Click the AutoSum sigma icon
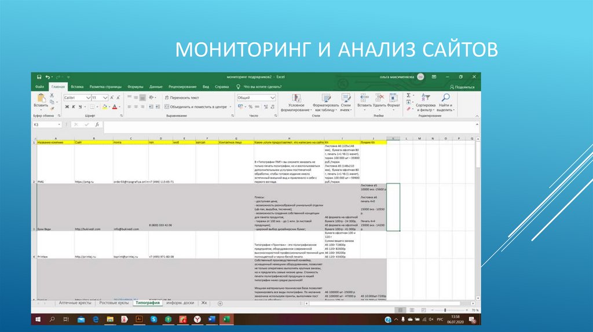The height and width of the screenshot is (332, 593). [408, 95]
